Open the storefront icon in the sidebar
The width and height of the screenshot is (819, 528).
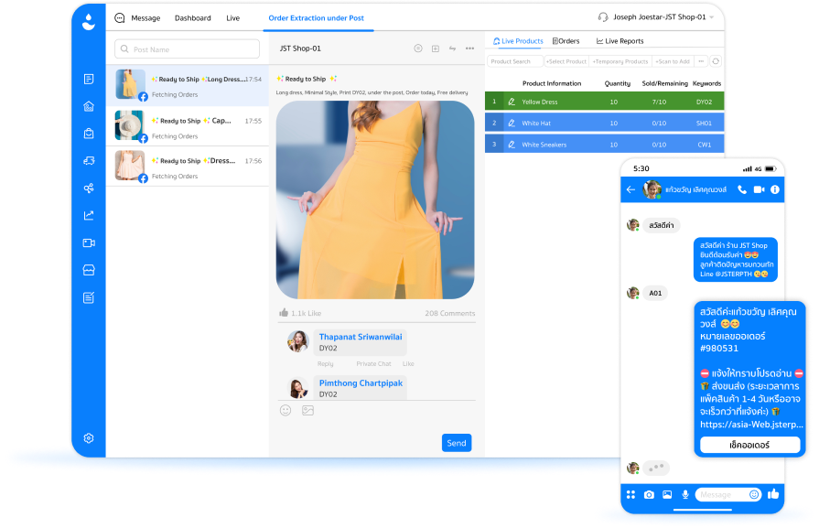[x=89, y=270]
